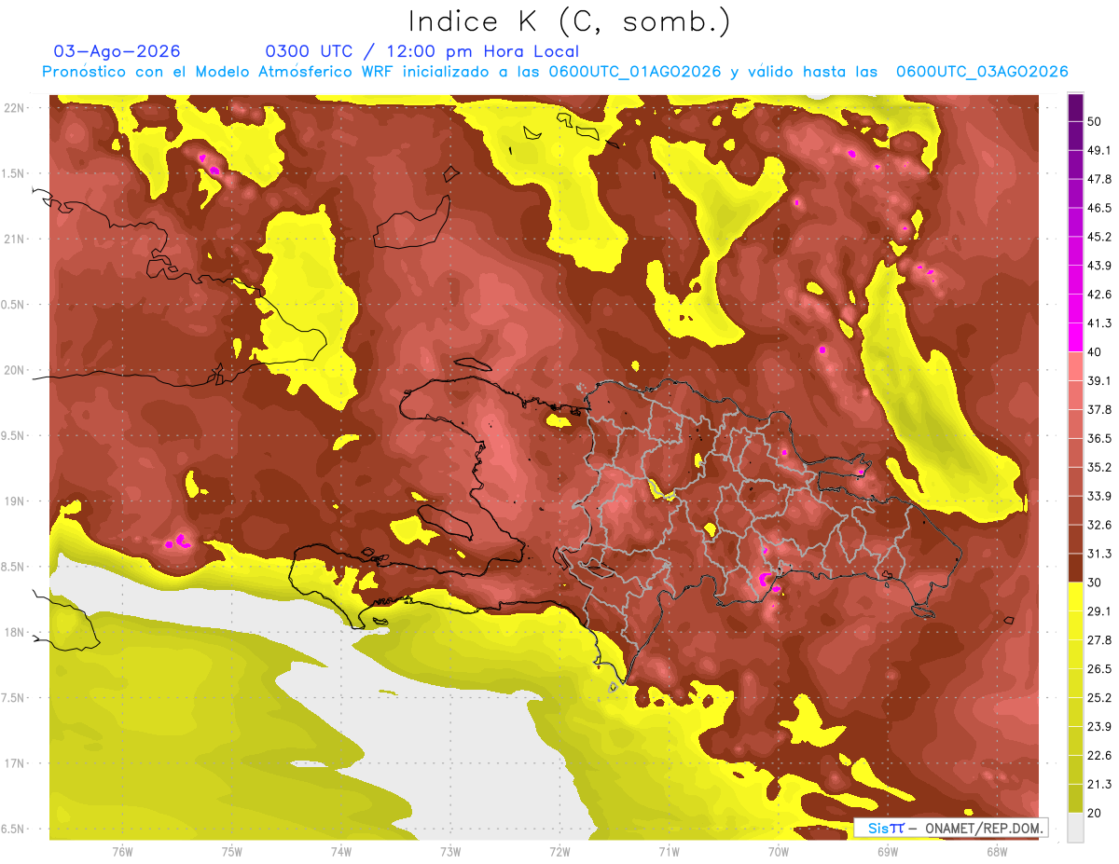
Task: Click the 17N latitude label
Action: click(14, 763)
